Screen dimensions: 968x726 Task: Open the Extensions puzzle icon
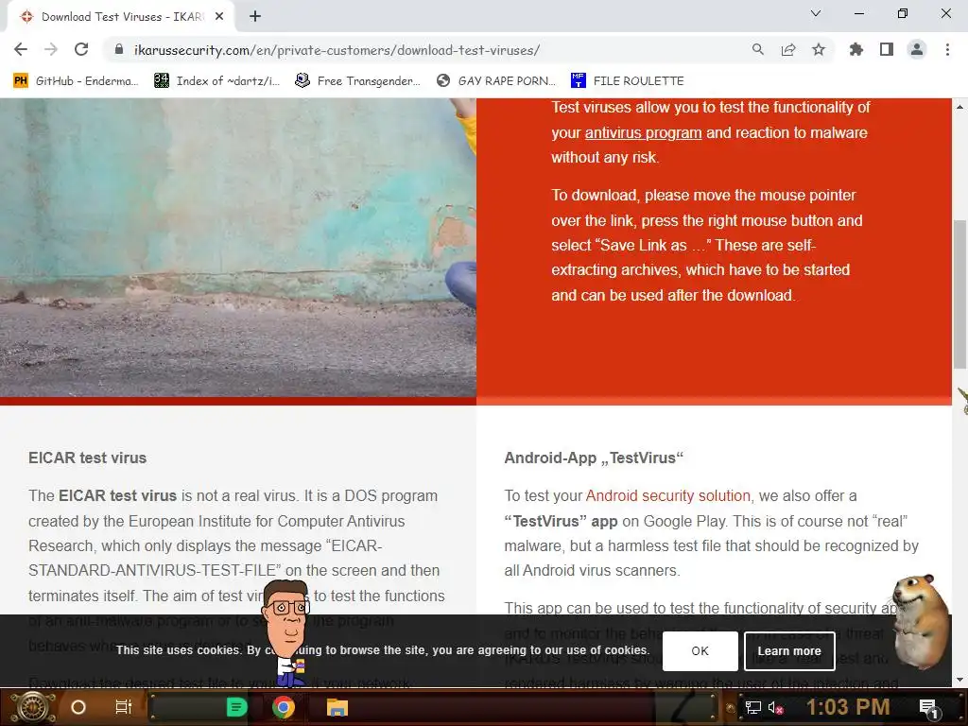coord(856,49)
